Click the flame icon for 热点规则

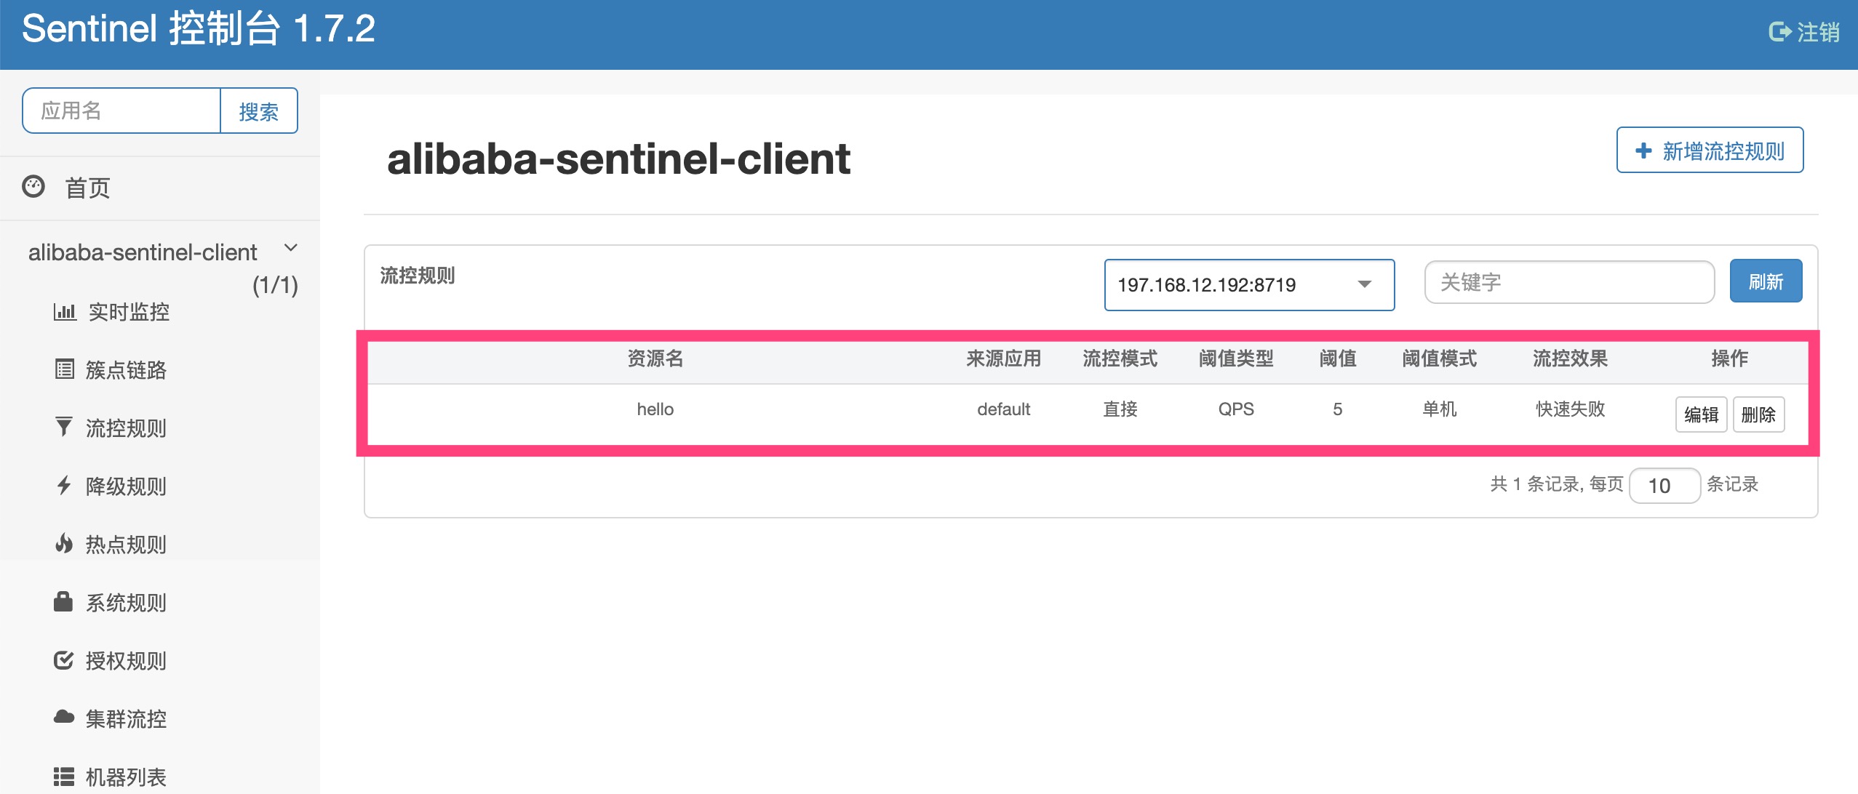64,543
